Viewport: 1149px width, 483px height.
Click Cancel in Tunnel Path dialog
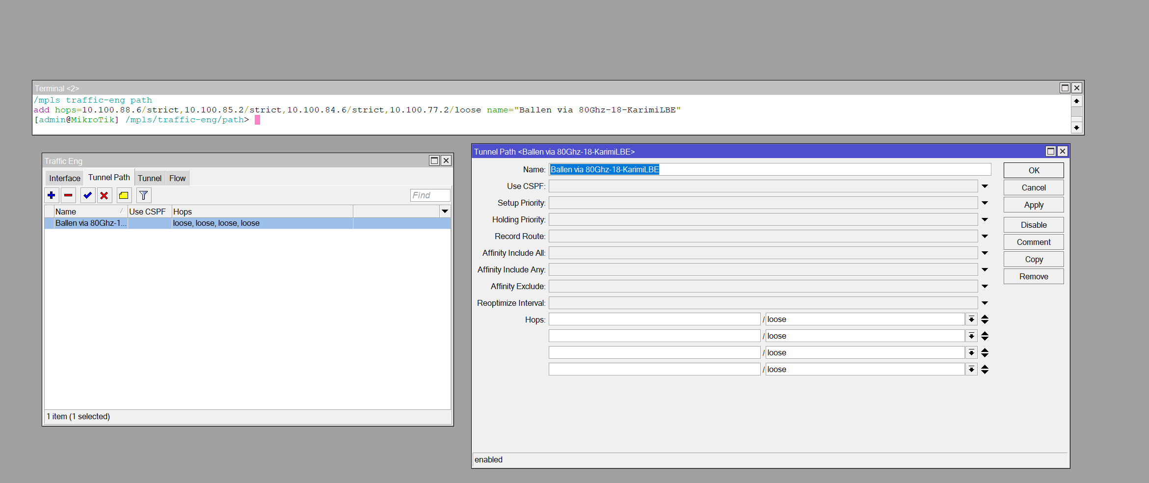tap(1034, 188)
